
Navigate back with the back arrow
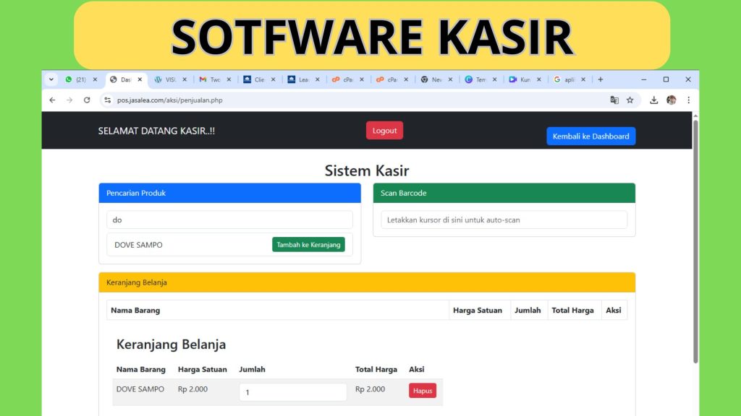tap(51, 100)
